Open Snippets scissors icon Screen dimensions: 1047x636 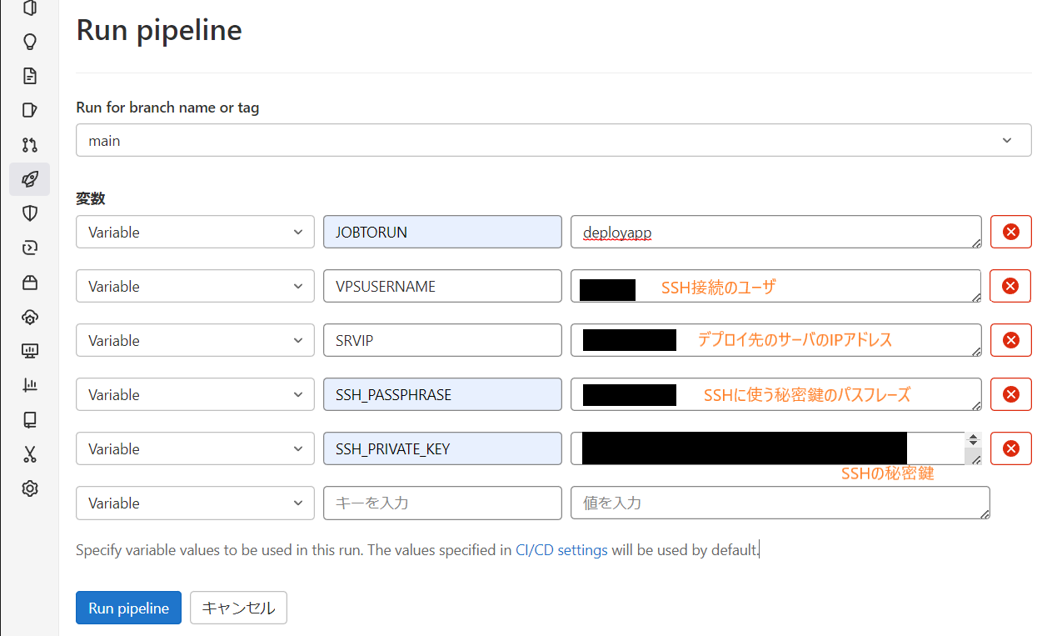(30, 454)
